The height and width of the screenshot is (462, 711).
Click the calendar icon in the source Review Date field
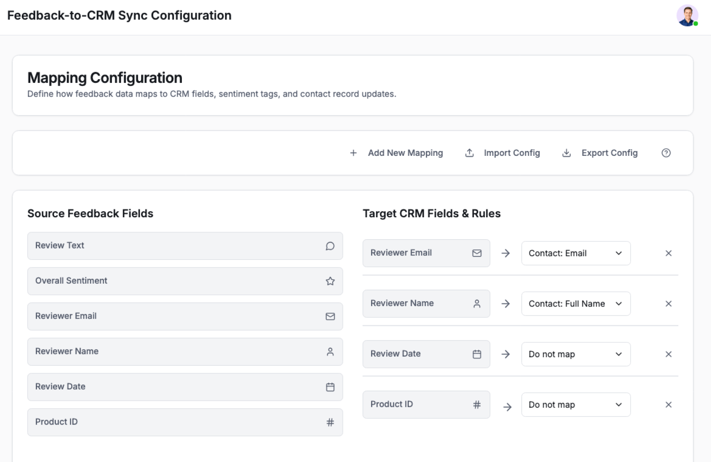coord(330,387)
